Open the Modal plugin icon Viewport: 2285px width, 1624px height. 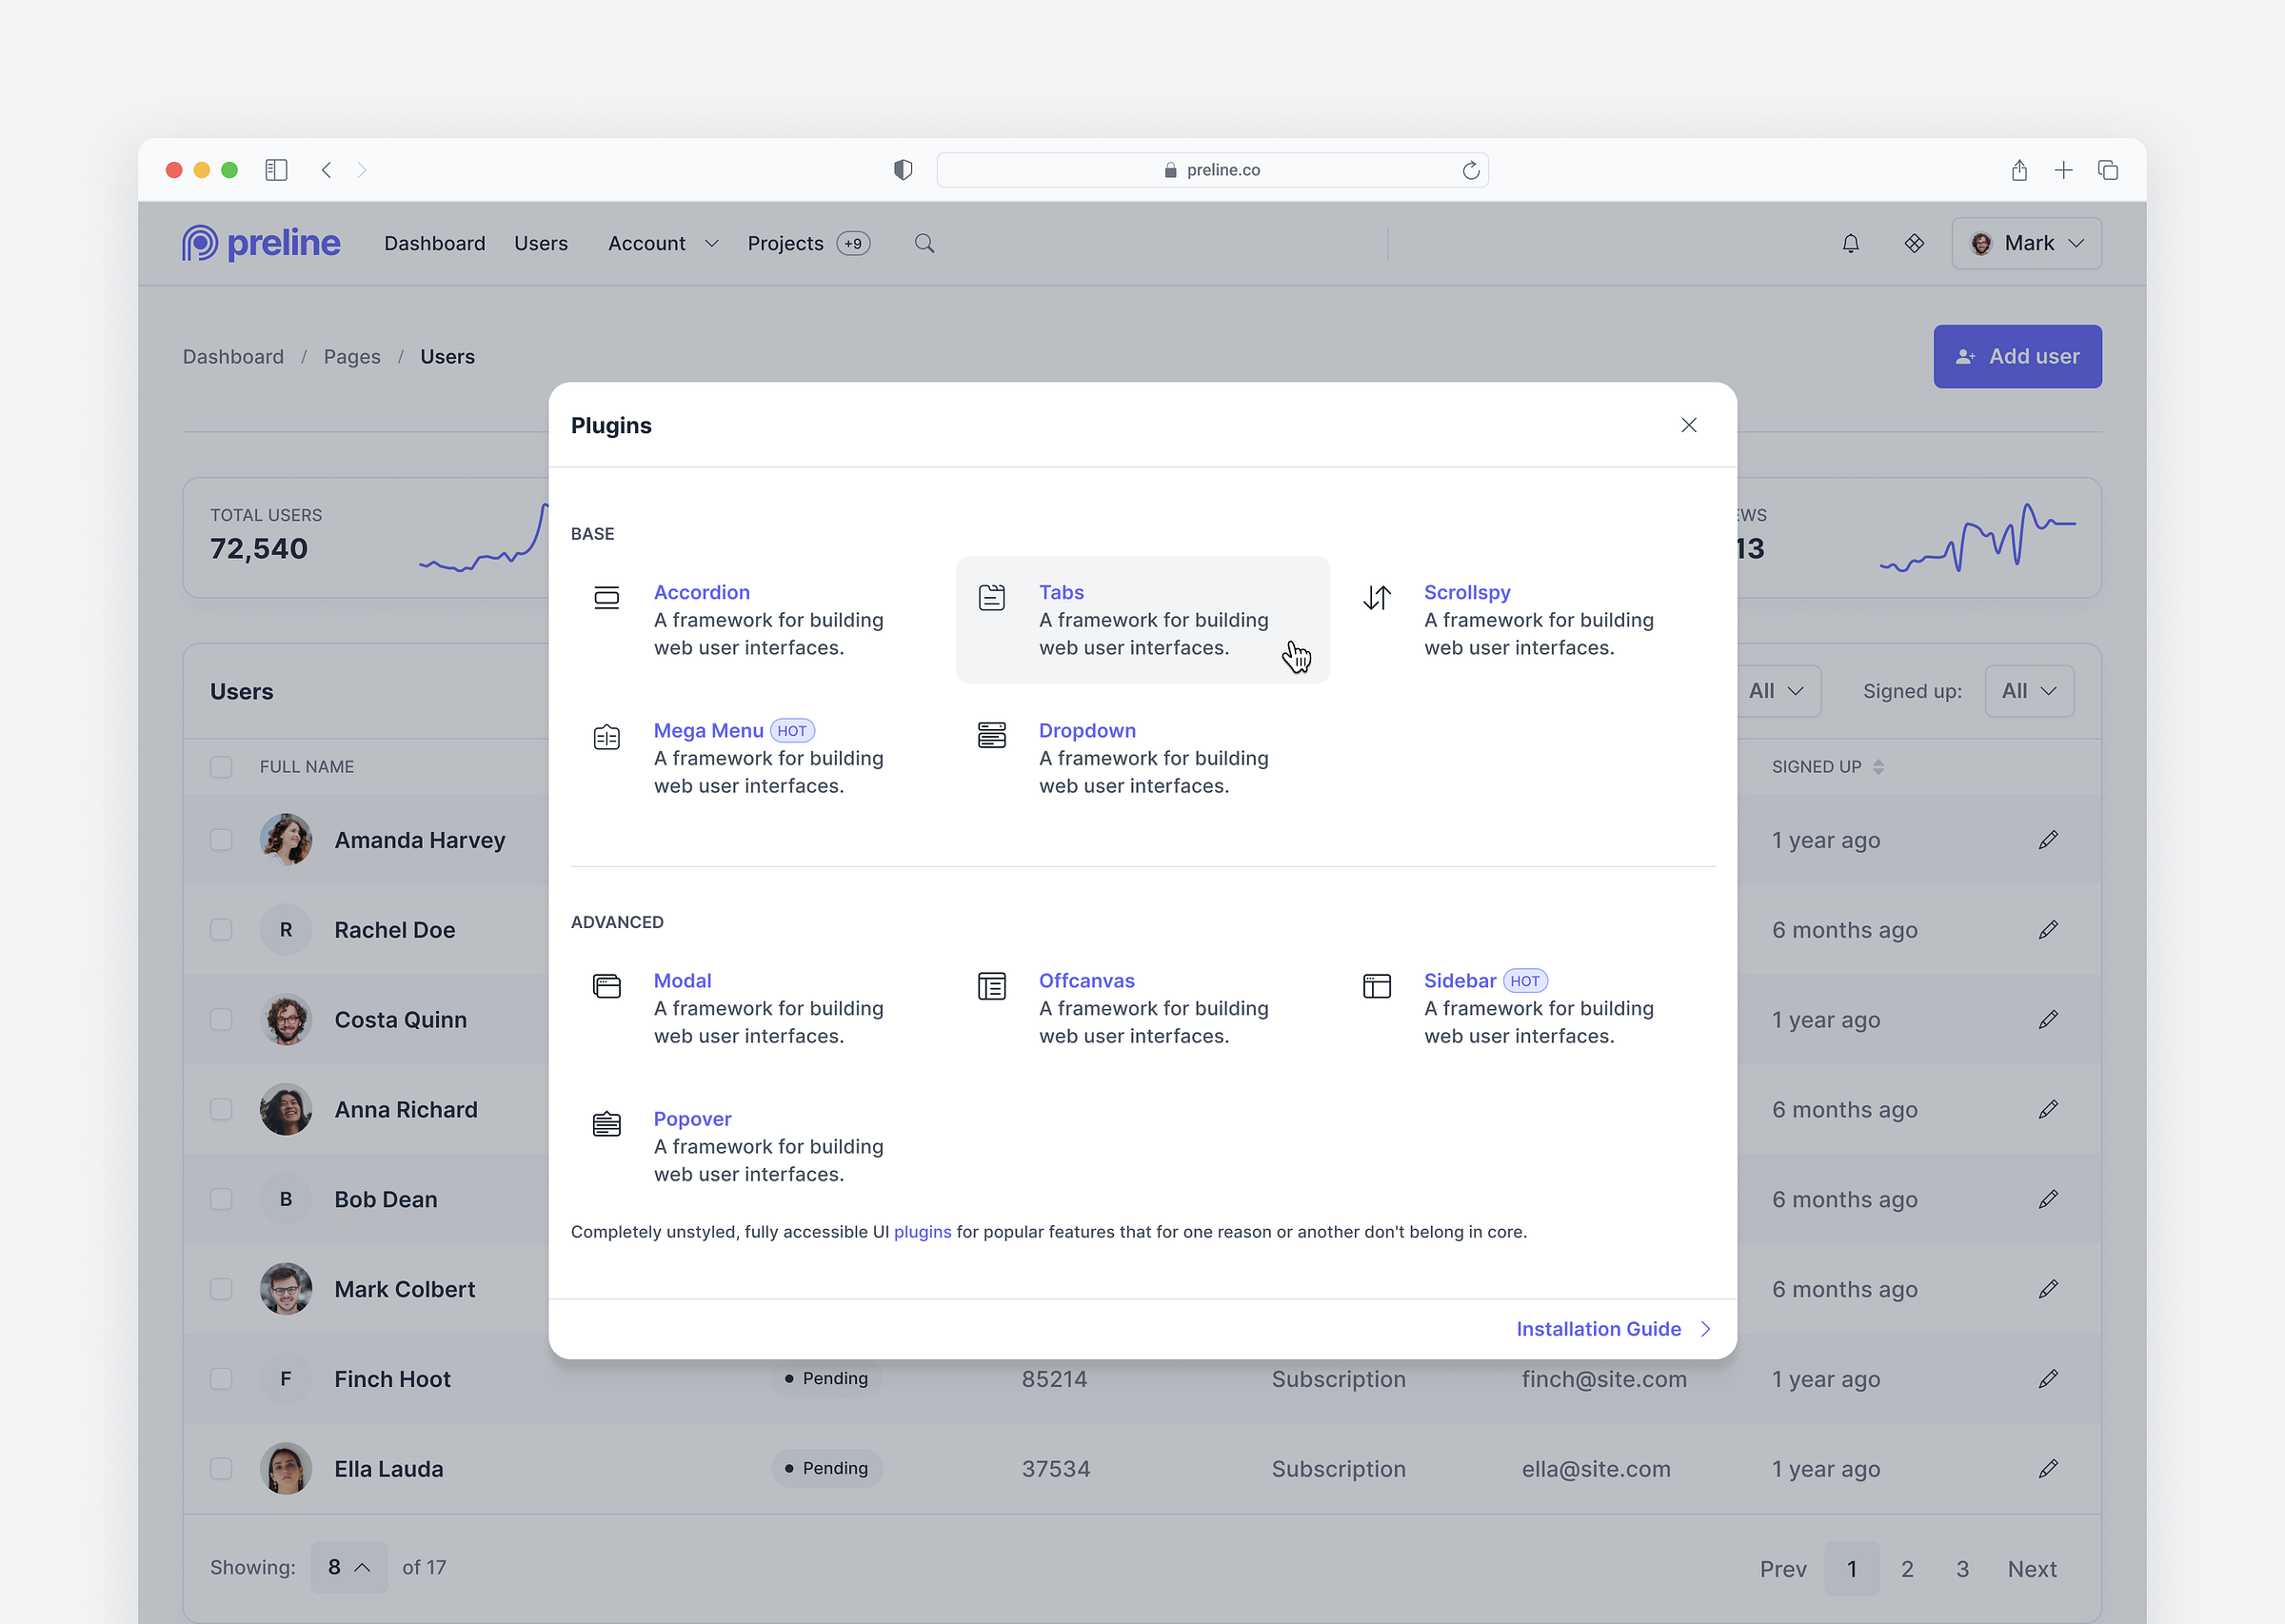(x=606, y=986)
